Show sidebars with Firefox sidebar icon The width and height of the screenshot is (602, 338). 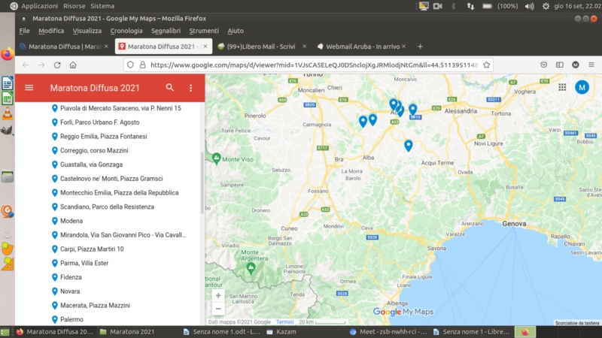[x=560, y=65]
